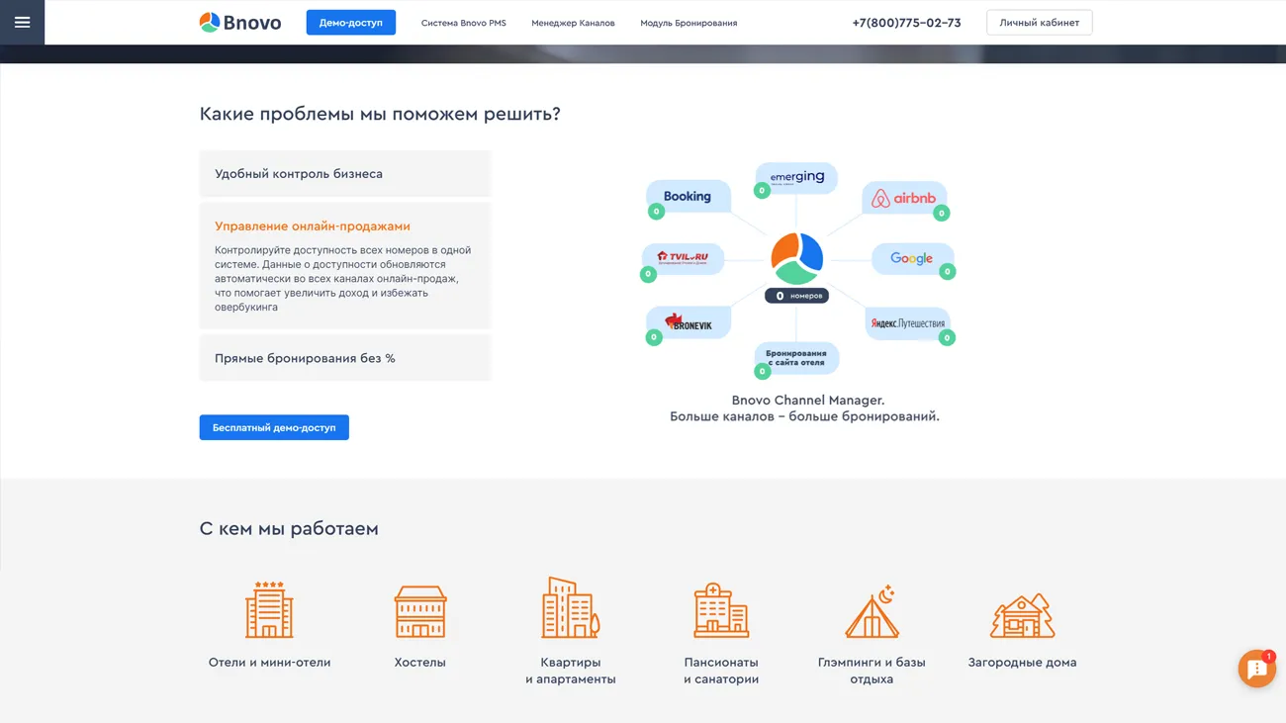Click the apartments building icon

[570, 608]
